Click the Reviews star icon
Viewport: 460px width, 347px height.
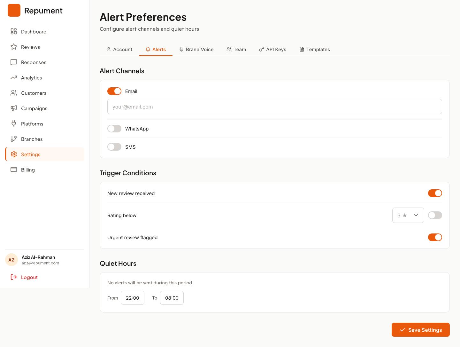(14, 47)
